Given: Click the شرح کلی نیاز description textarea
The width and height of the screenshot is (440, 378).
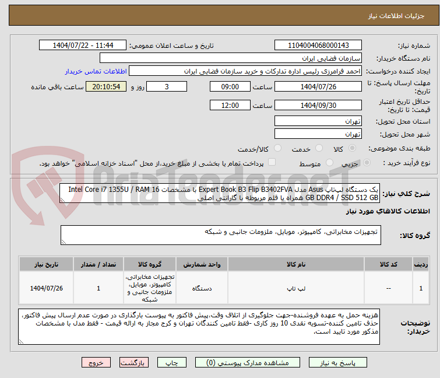Looking at the screenshot, I should click(x=220, y=193).
